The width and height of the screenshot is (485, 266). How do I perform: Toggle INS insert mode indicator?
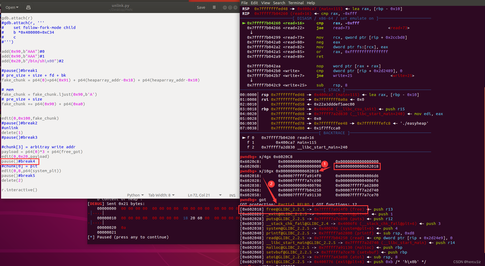[x=232, y=195]
